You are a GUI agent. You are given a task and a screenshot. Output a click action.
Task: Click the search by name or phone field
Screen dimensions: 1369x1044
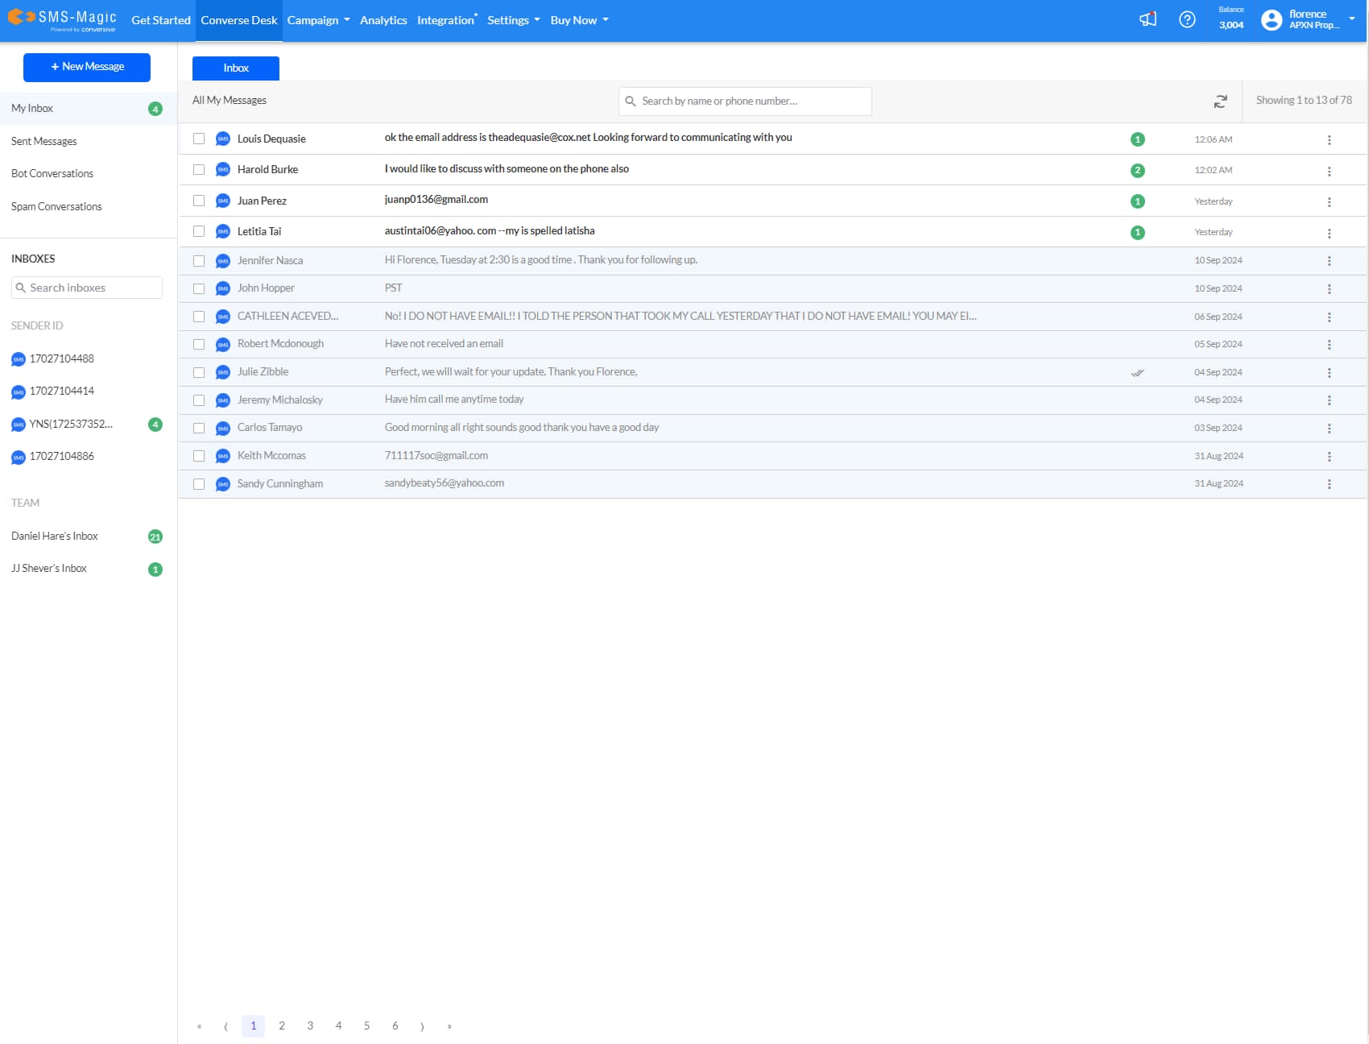(x=745, y=101)
